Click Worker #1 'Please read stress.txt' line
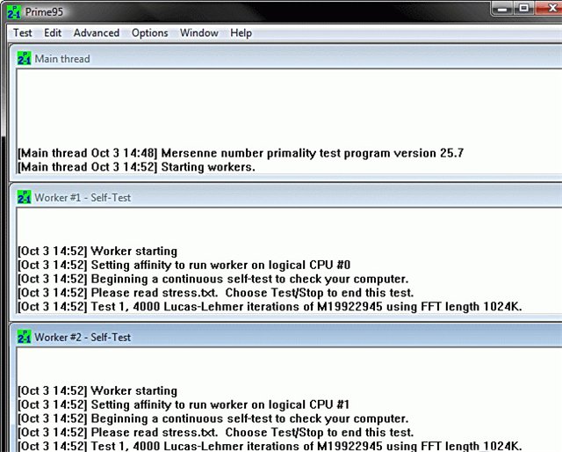 (x=215, y=293)
